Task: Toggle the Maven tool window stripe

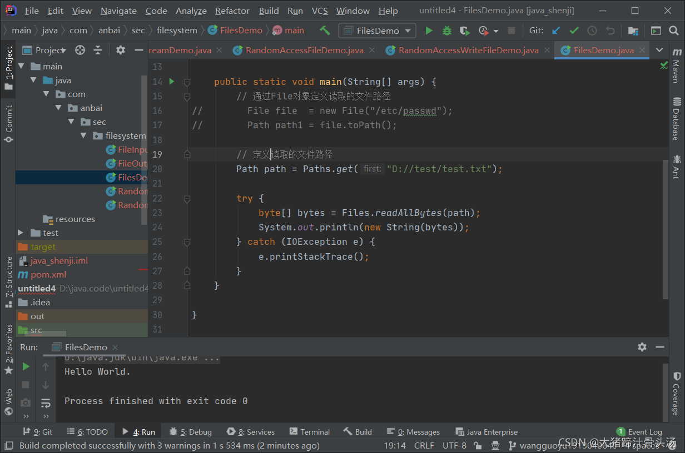Action: pyautogui.click(x=677, y=66)
